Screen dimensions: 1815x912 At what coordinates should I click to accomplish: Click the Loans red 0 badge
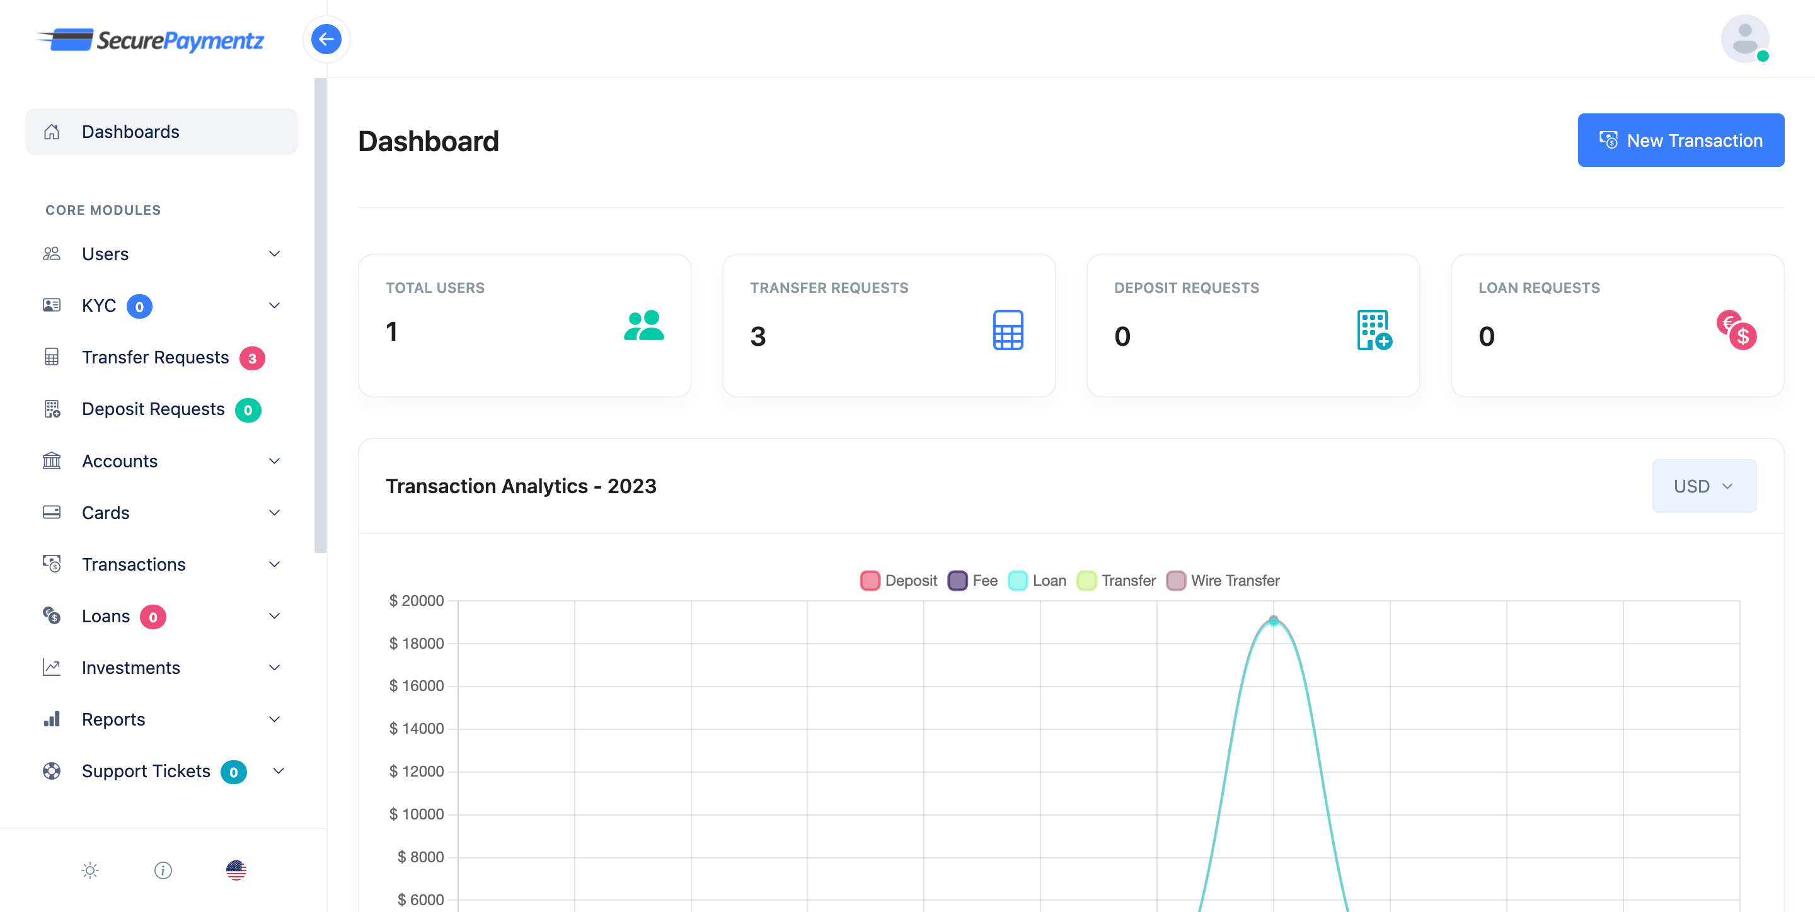153,617
